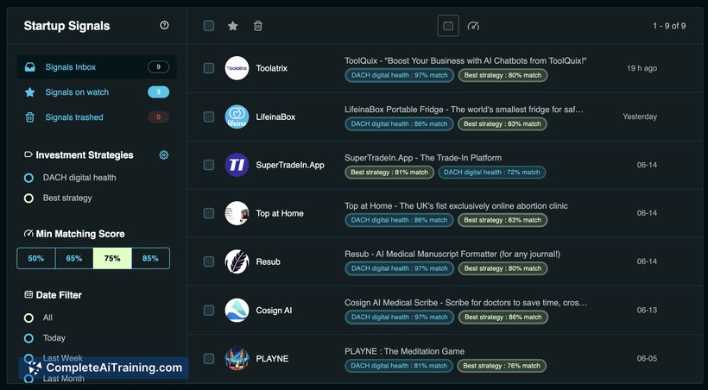Click the Toolatrix logo avatar
Screen dimensions: 708x390
tap(237, 68)
